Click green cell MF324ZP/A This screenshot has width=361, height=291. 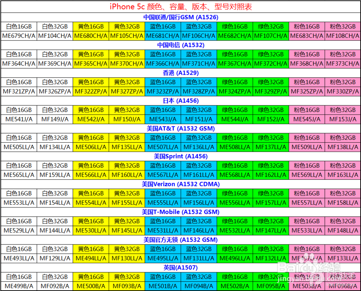click(235, 92)
